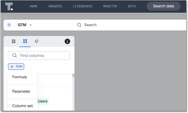188x113 pixels.
Task: Sort columns alphabetically with A-Z icon
Action: click(x=37, y=41)
